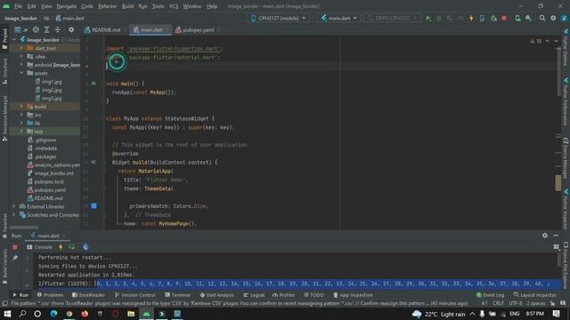The height and width of the screenshot is (320, 570).
Task: Open the Problems tool window button
Action: 50,295
